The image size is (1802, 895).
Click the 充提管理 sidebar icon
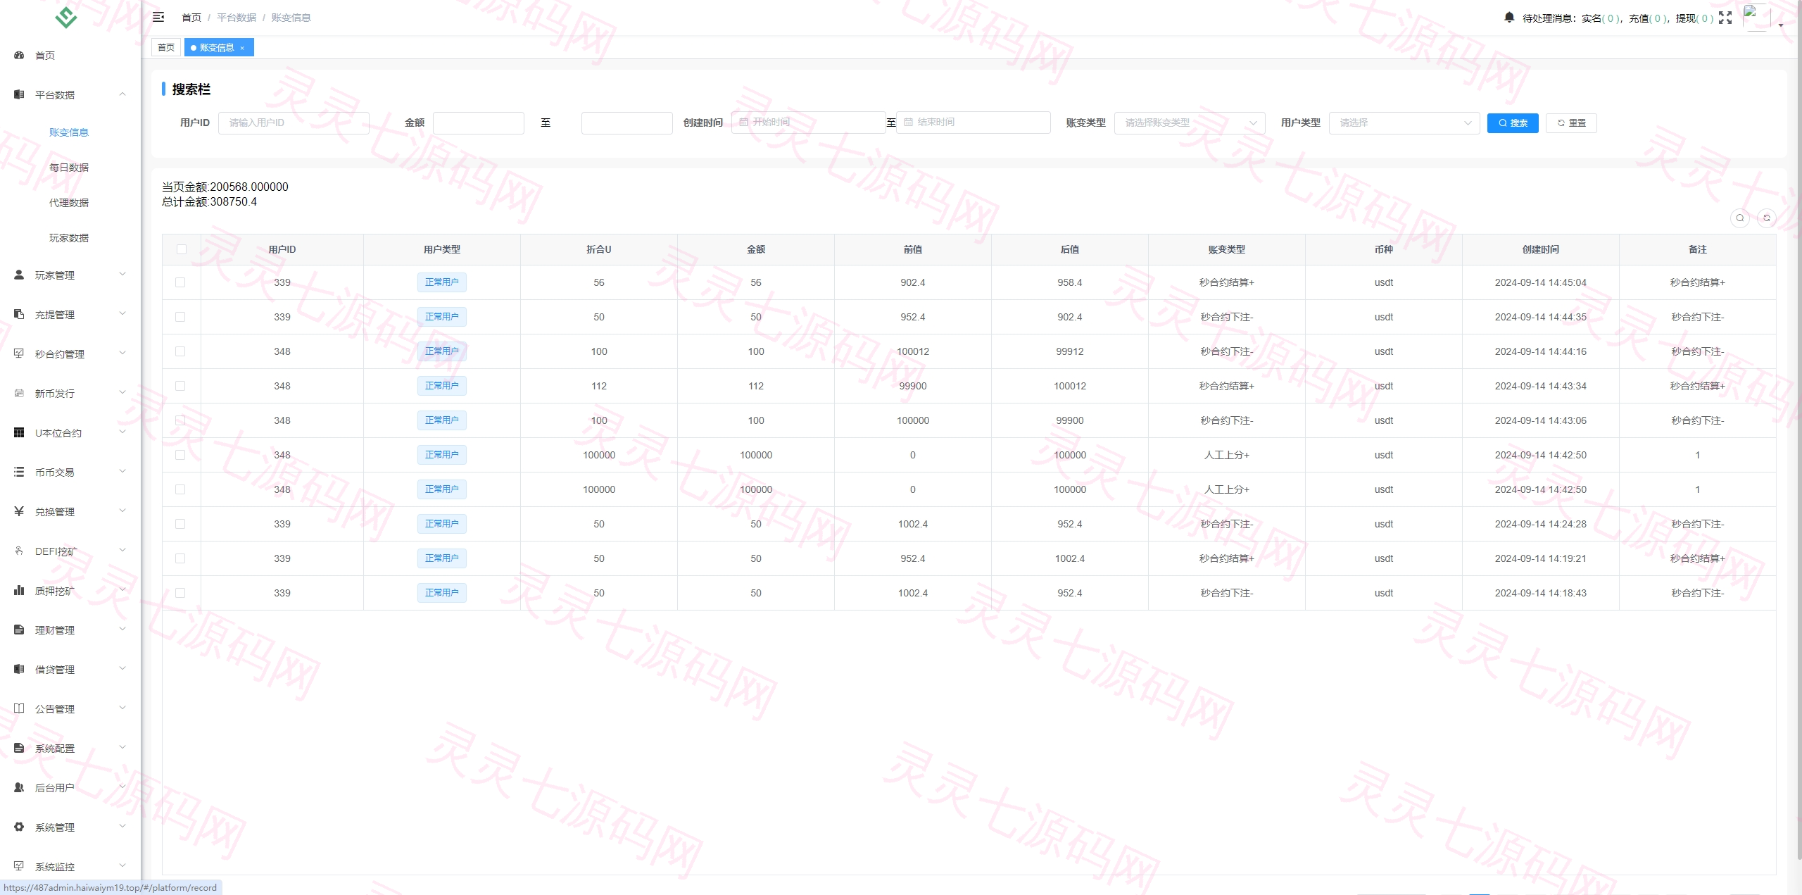(x=19, y=314)
